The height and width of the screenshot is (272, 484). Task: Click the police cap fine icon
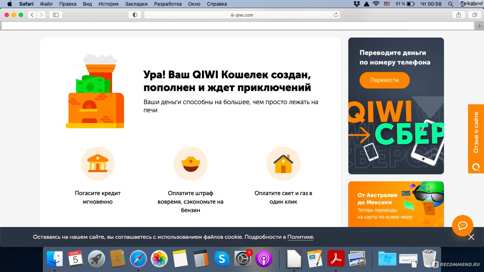(191, 164)
